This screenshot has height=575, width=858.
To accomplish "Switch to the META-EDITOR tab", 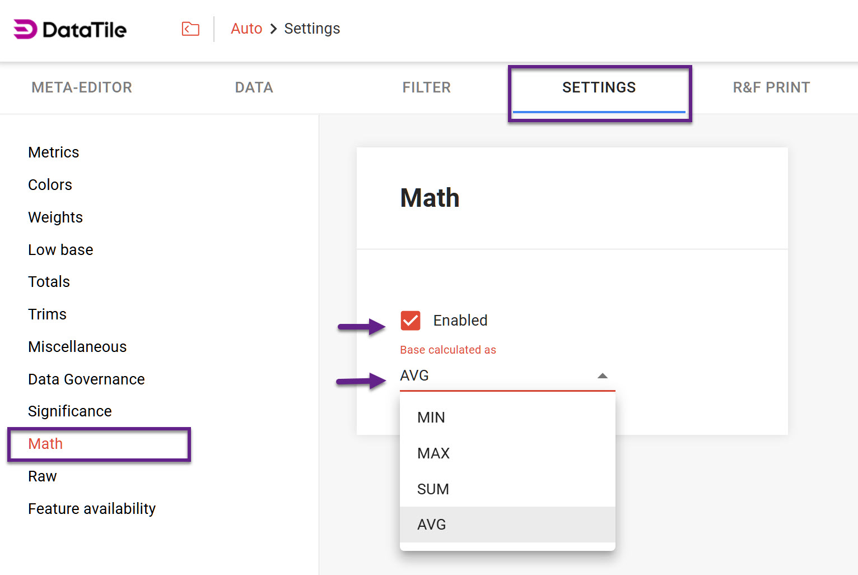I will 82,87.
